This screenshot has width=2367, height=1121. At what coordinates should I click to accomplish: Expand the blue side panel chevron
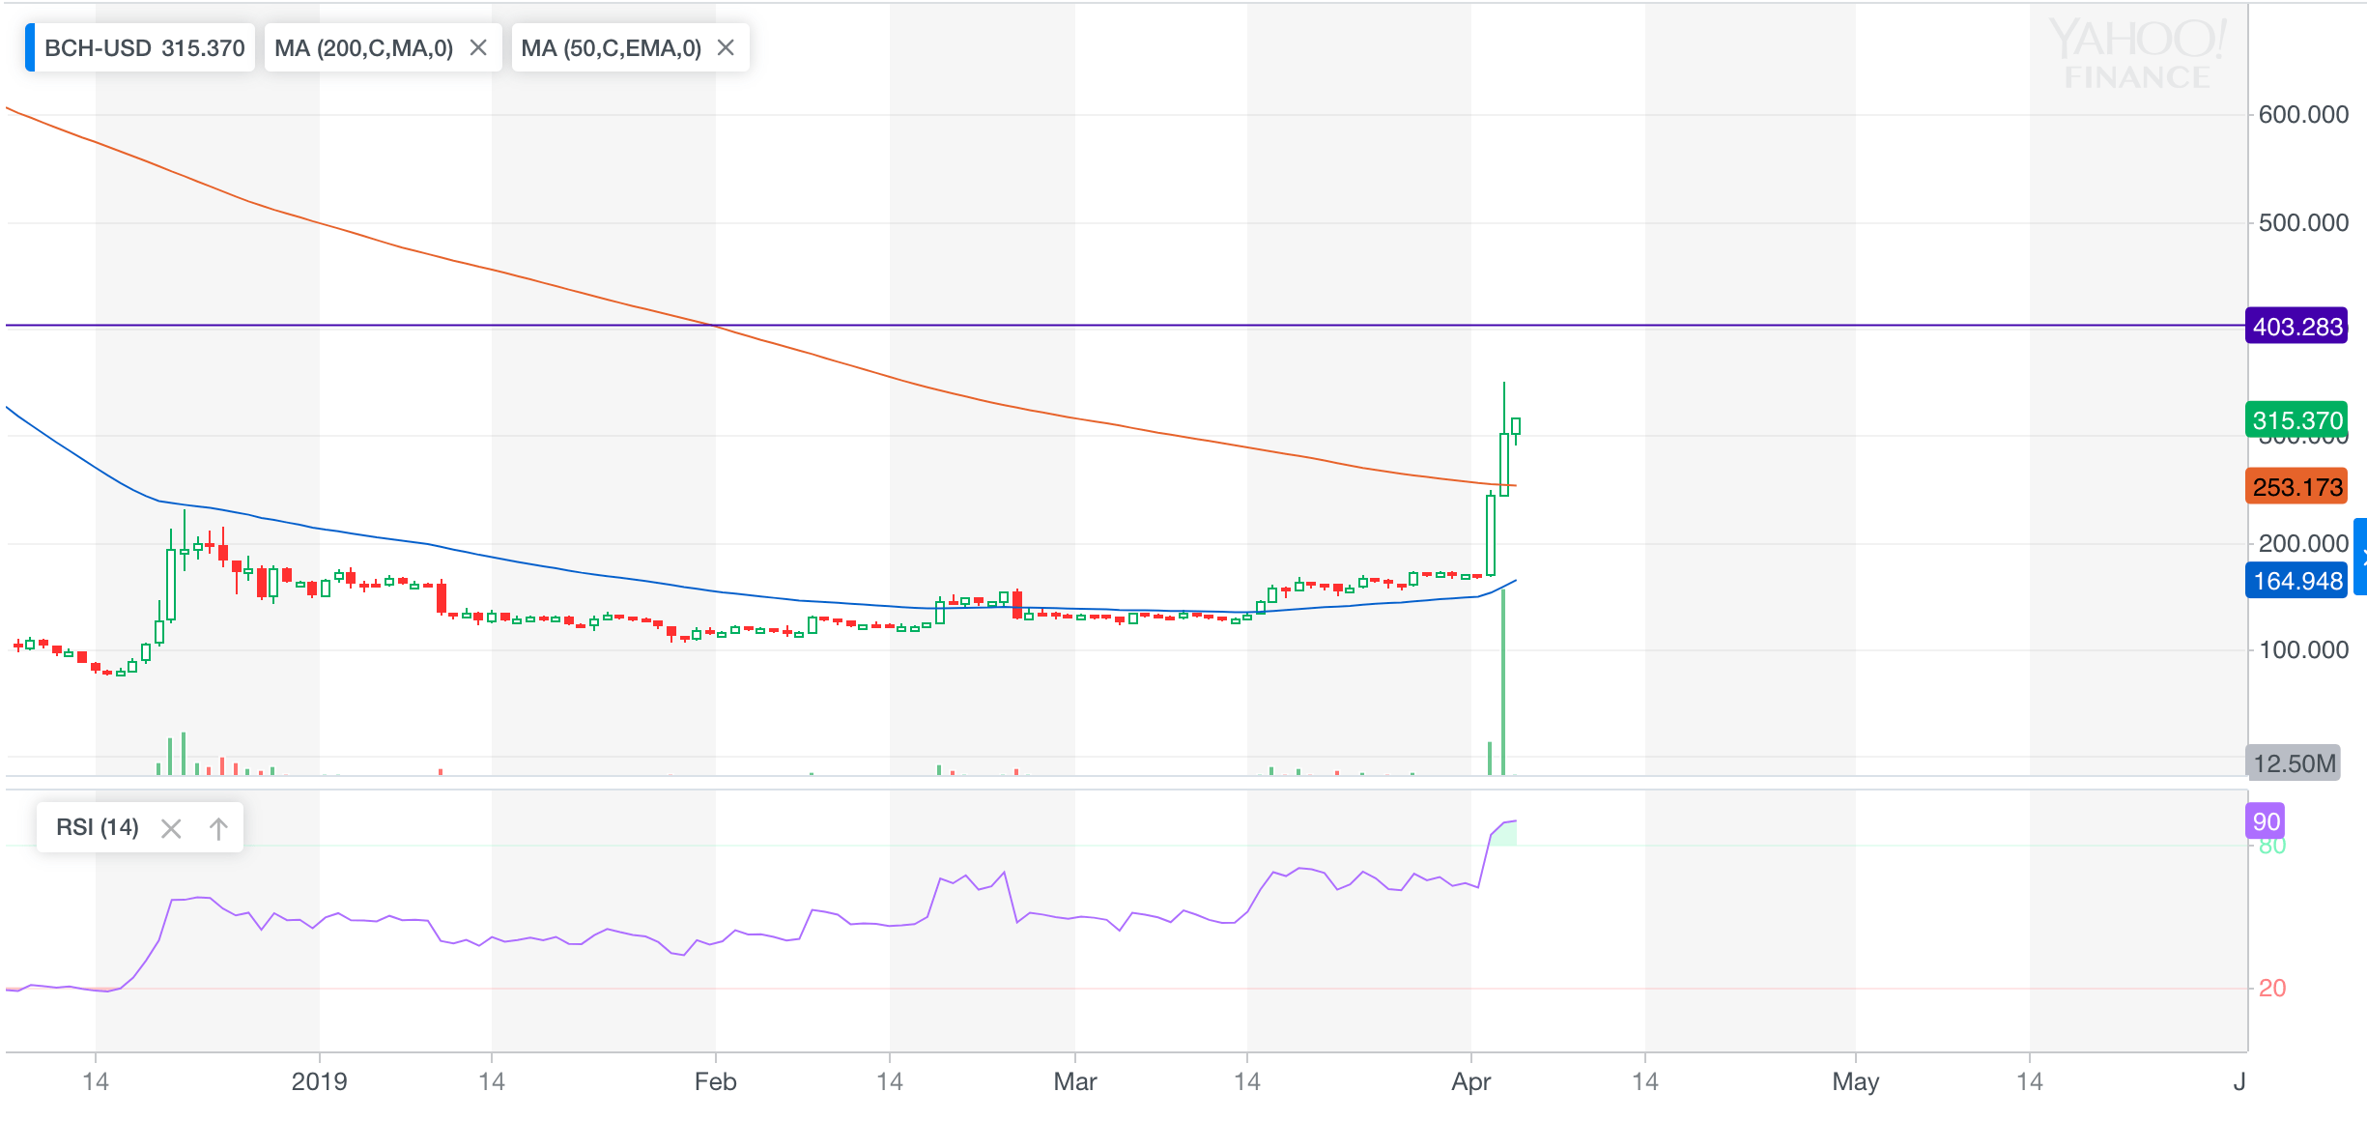coord(2361,556)
